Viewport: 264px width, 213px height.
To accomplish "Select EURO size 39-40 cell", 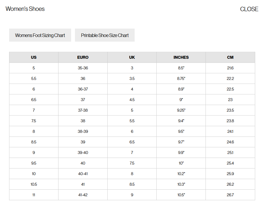I will pyautogui.click(x=83, y=152).
